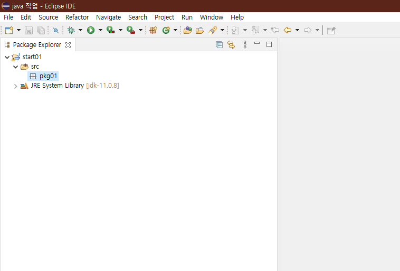
Task: Open the Help menu
Action: pos(237,17)
